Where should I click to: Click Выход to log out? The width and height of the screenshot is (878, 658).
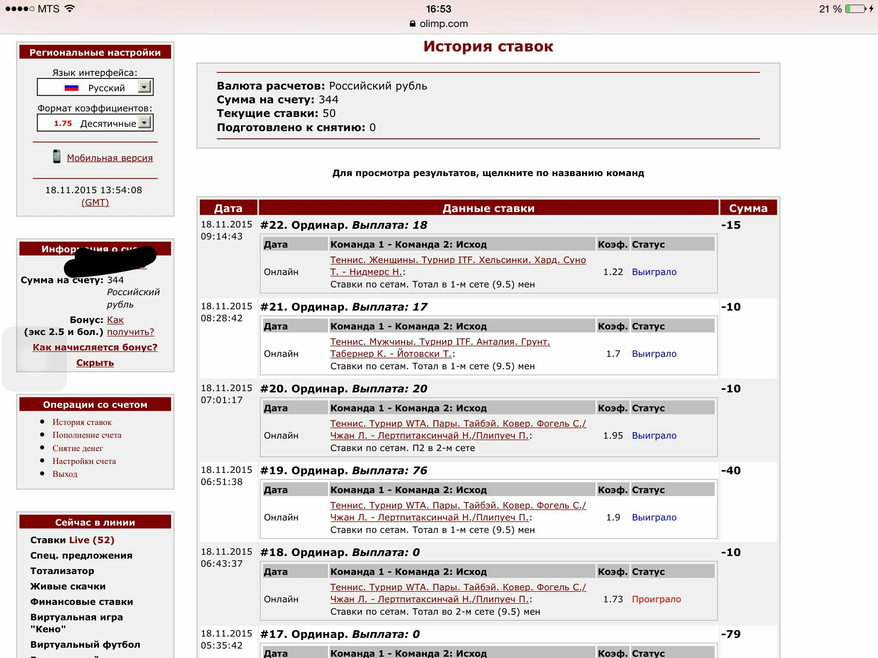[65, 474]
